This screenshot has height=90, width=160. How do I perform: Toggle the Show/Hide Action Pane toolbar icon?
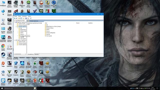click(x=28, y=18)
